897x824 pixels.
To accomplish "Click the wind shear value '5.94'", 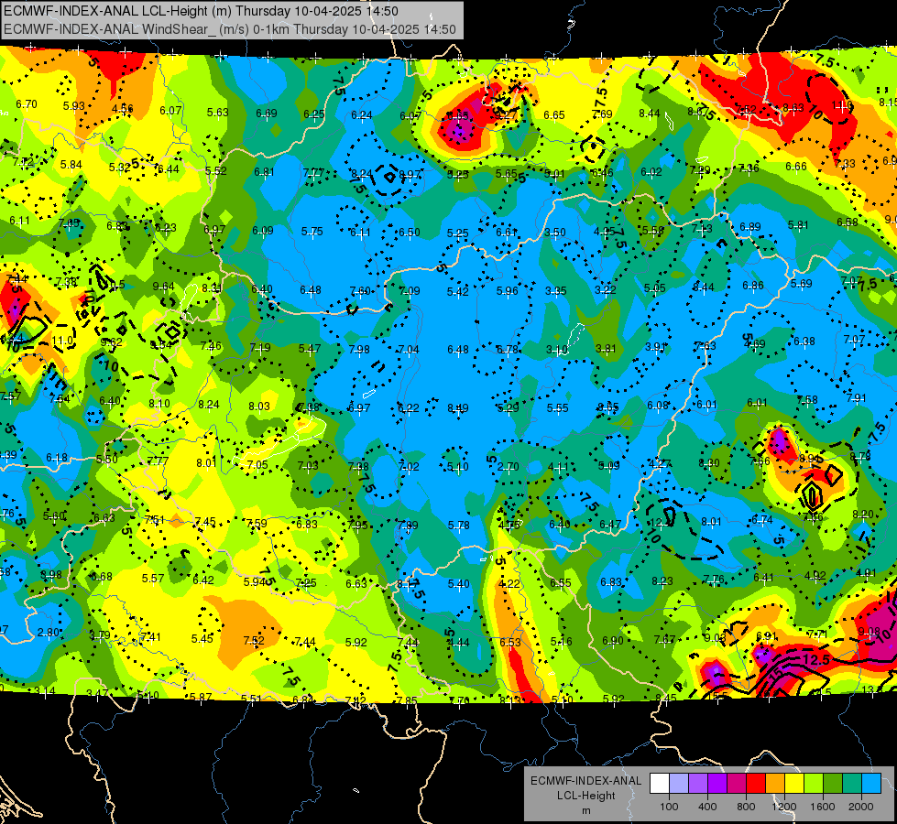I will pos(254,582).
